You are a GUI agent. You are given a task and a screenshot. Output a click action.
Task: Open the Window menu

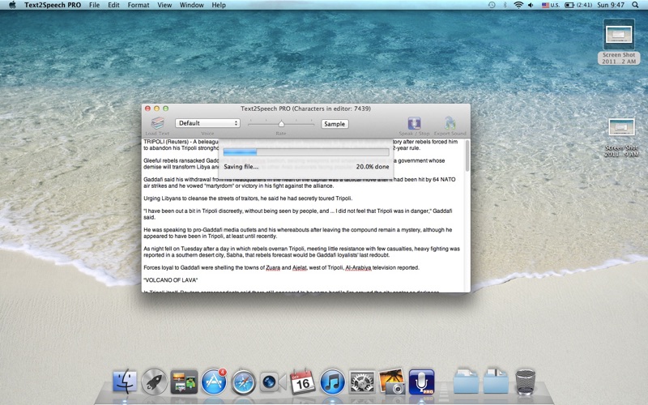pyautogui.click(x=192, y=5)
